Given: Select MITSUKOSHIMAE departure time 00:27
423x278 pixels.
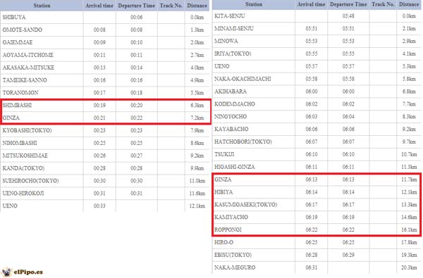Looking at the screenshot, I should coord(137,156).
